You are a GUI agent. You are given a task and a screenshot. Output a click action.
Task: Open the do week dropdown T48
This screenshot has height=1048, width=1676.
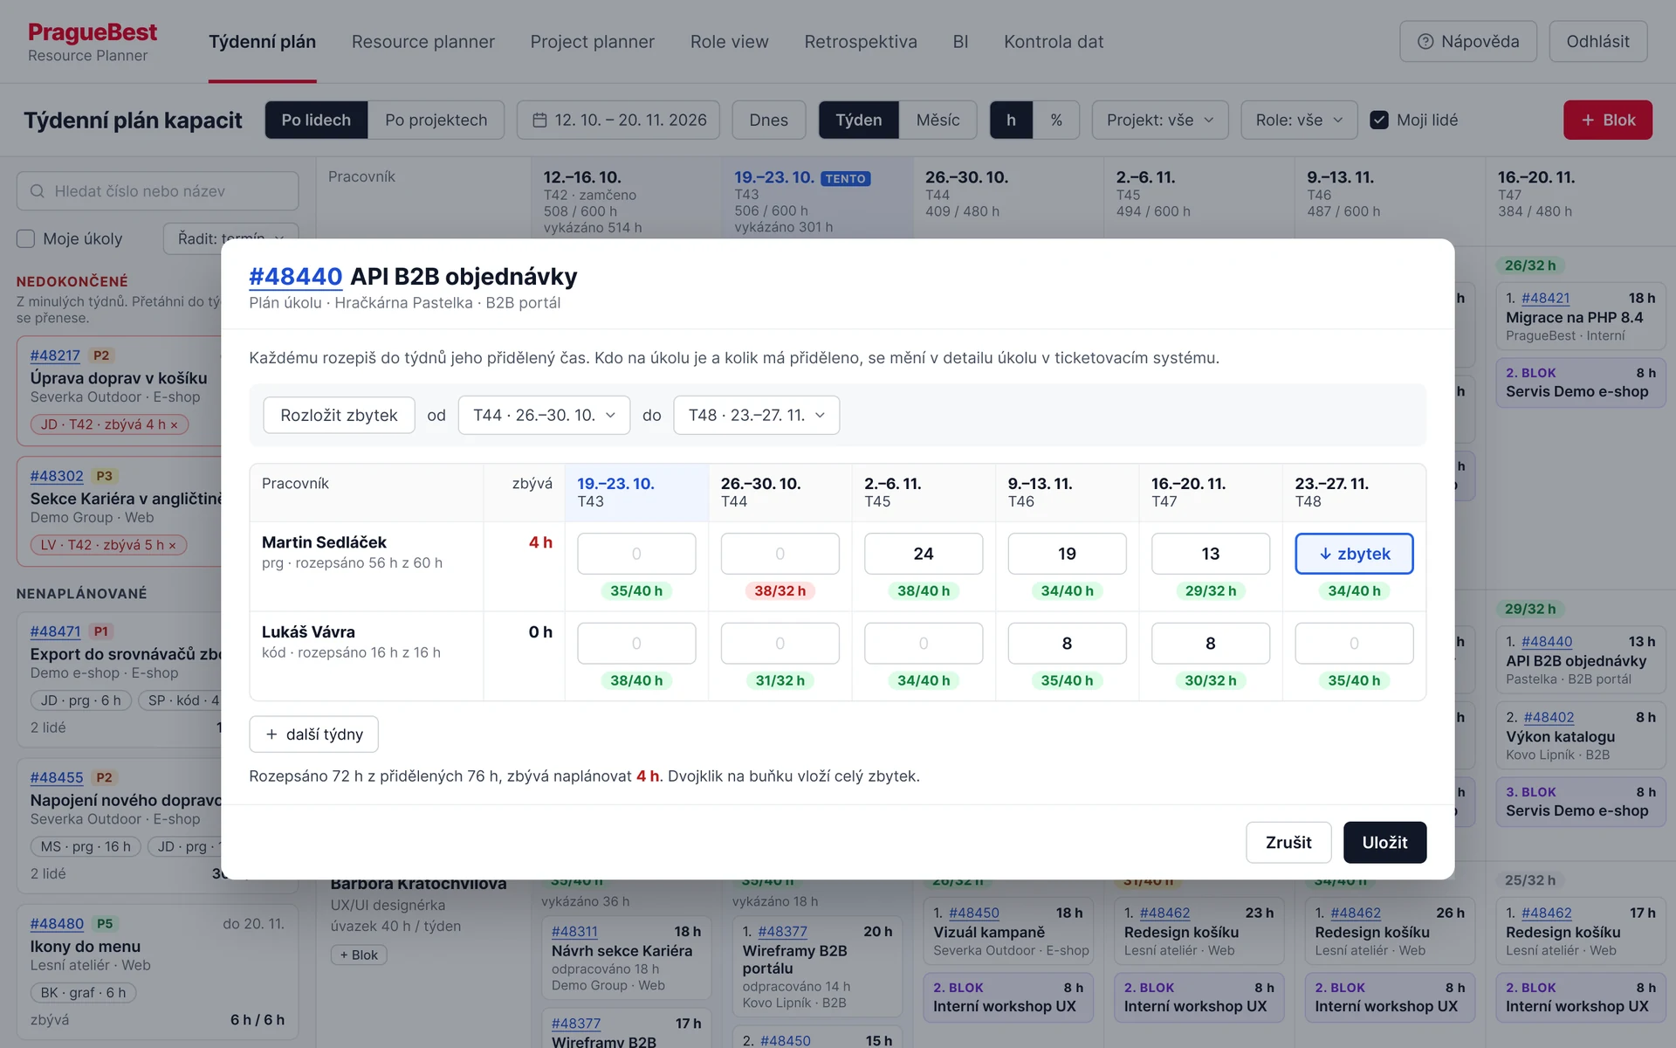(756, 415)
